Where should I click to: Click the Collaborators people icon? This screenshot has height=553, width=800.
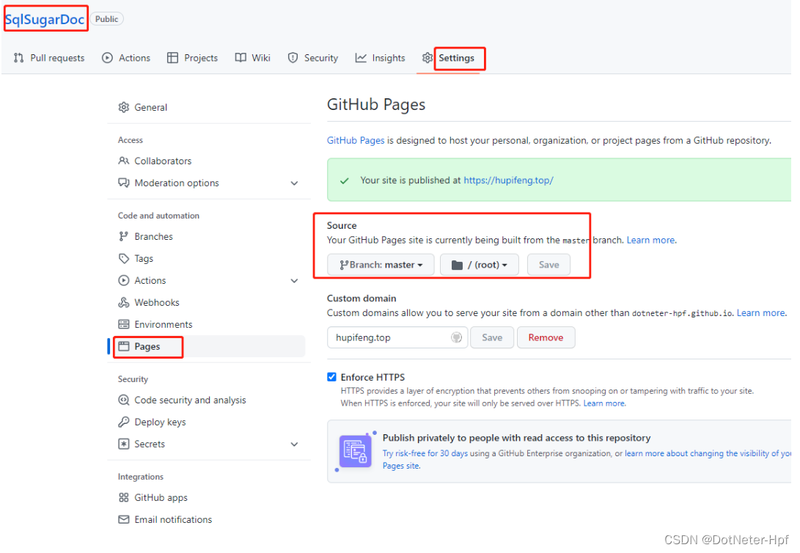coord(123,161)
